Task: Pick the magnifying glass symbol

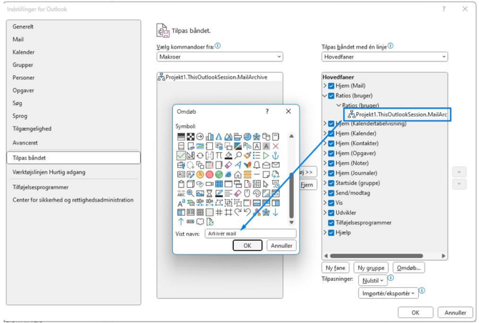Action: 238,155
